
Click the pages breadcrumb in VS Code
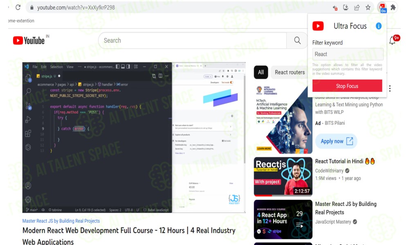[62, 85]
